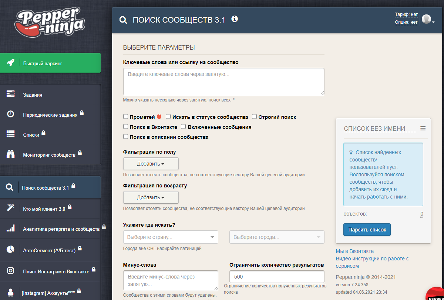The image size is (444, 300).
Task: Click the Instagram icon for Поиск Инстаграм
Action: tap(10, 271)
